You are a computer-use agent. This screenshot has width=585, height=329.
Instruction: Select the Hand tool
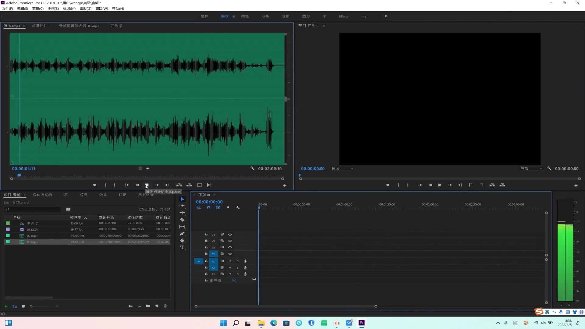tap(182, 241)
